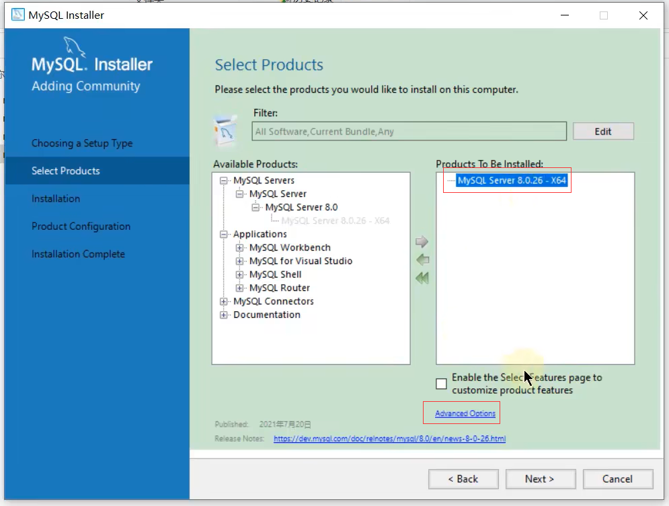Click the Next button
Screen dimensions: 669x506
coord(540,479)
